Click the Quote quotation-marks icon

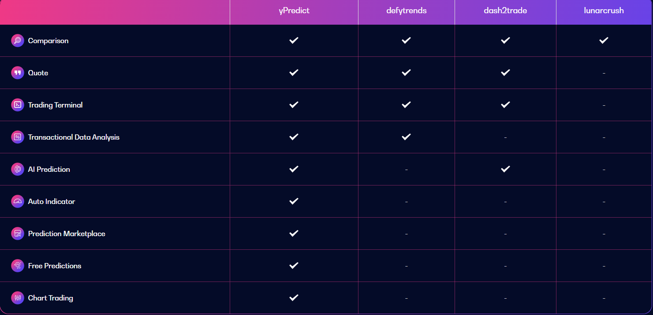click(18, 73)
